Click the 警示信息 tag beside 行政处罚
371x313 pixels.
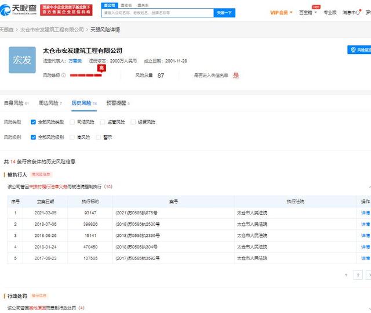(x=39, y=296)
